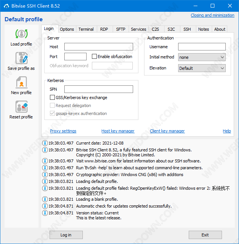The width and height of the screenshot is (239, 244).
Task: Open the Notes tab
Action: click(203, 29)
